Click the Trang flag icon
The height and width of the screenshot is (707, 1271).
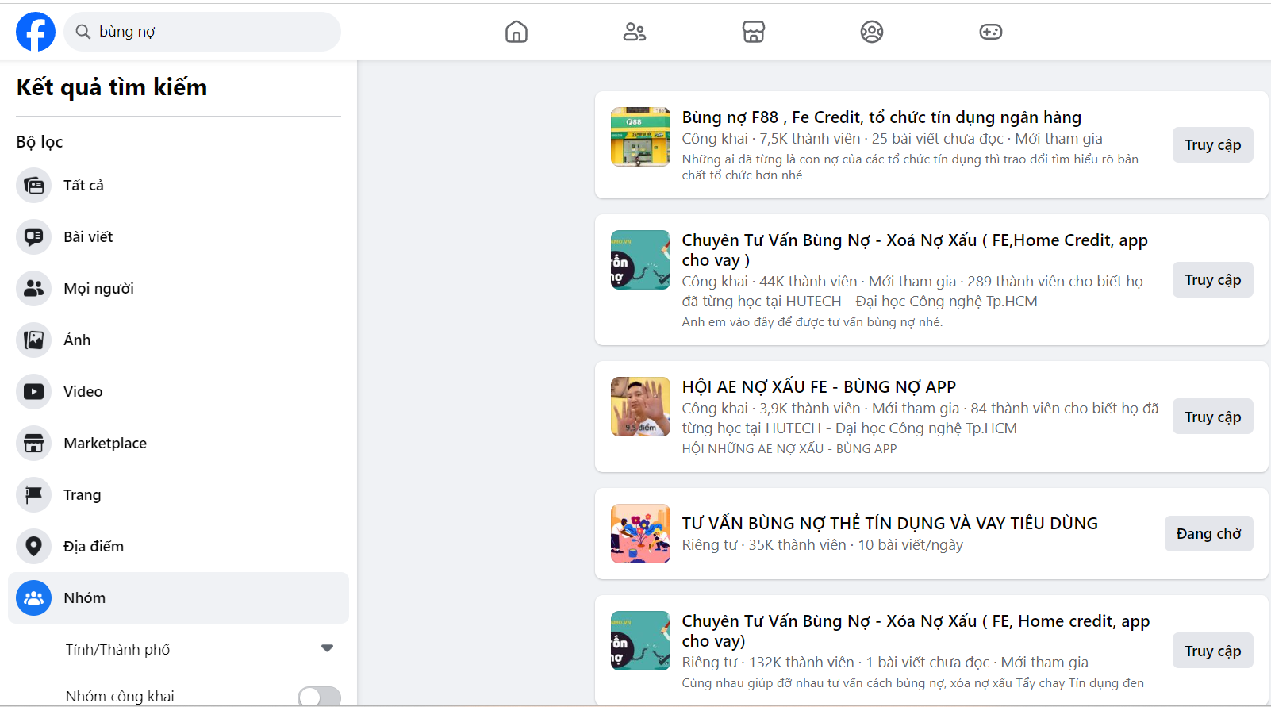33,495
